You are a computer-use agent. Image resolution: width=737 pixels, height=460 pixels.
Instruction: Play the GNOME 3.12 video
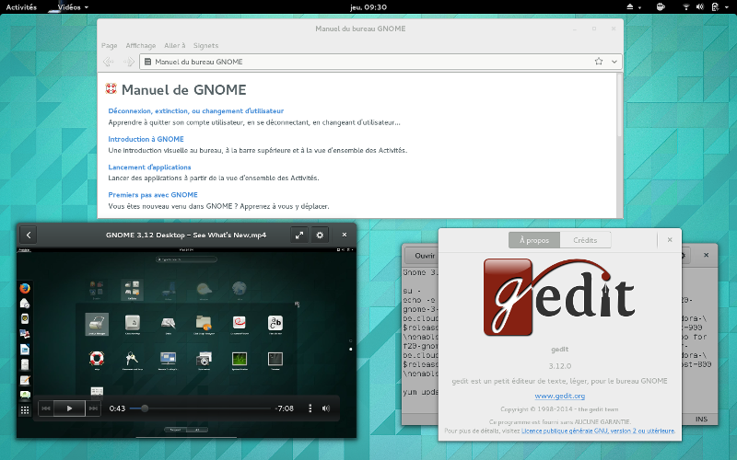point(70,408)
